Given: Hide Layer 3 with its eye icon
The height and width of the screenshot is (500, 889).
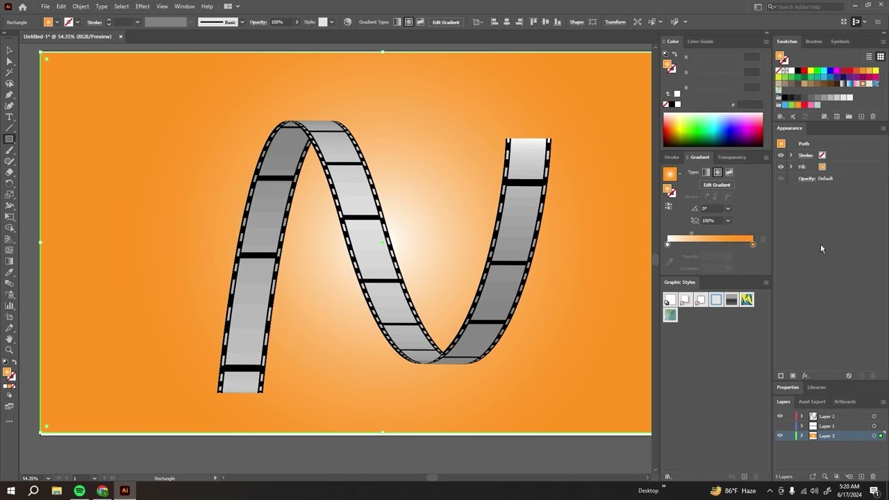Looking at the screenshot, I should 780,435.
